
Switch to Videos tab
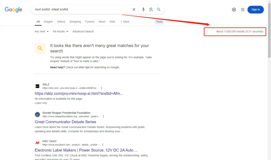(x=61, y=22)
